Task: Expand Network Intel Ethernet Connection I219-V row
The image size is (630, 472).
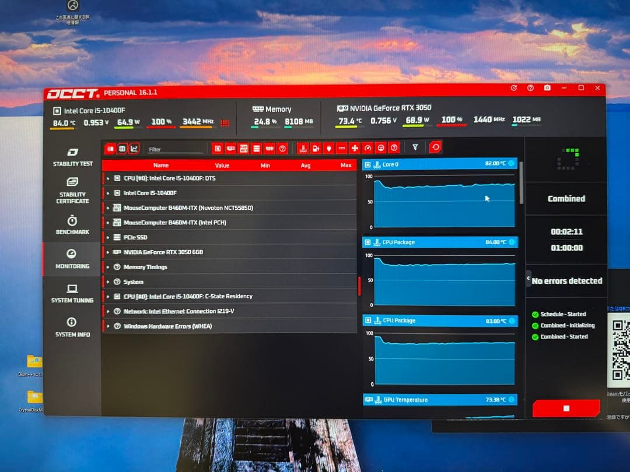Action: point(229,311)
